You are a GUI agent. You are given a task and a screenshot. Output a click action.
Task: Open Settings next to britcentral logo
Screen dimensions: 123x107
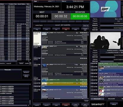pyautogui.click(x=114, y=104)
